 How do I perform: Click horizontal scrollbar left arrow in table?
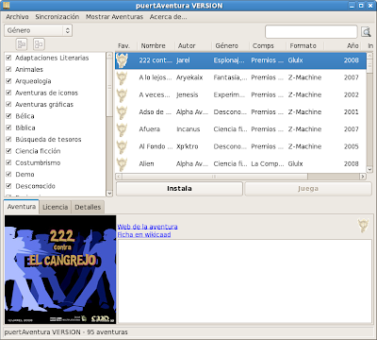(119, 177)
